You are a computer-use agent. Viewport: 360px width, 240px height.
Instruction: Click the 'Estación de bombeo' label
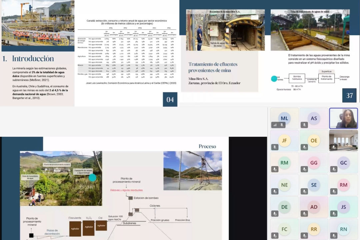[146, 198]
